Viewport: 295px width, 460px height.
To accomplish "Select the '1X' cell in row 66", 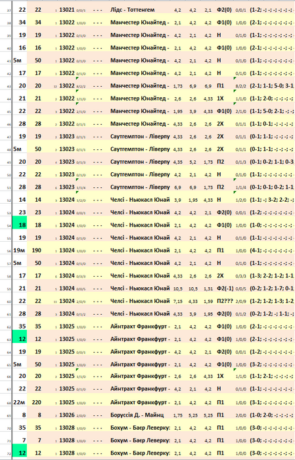I will click(220, 376).
